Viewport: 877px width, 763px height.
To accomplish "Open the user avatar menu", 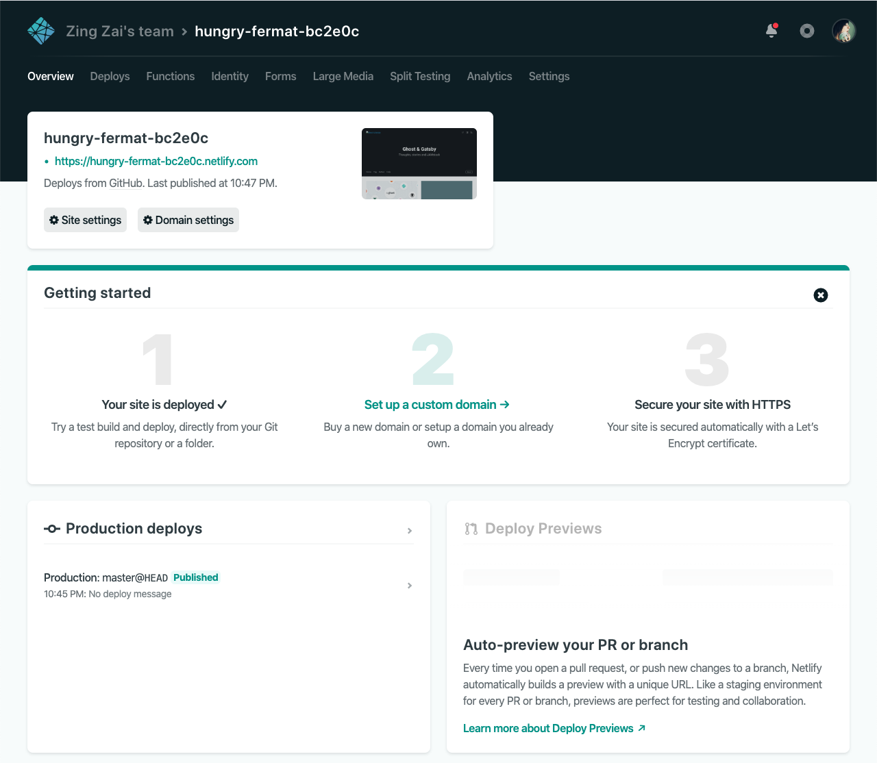I will click(843, 31).
